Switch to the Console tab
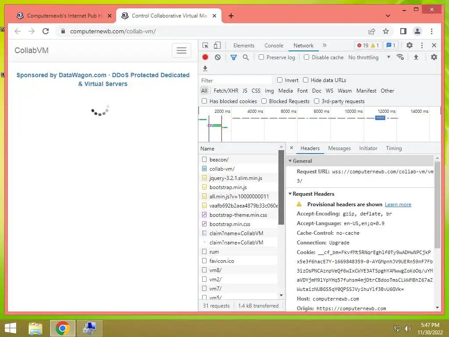 coord(274,46)
